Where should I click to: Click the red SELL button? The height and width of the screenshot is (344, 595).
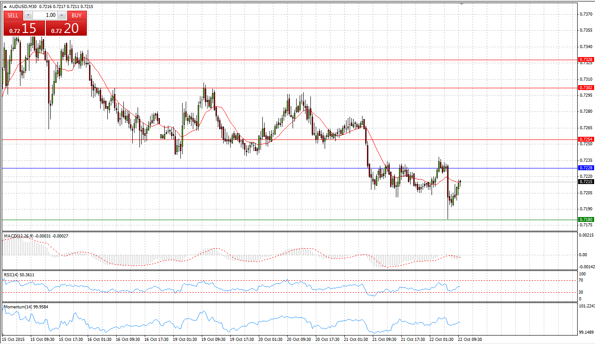click(x=13, y=15)
